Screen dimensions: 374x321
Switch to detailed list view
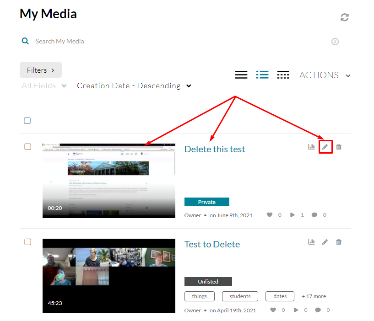(x=262, y=75)
